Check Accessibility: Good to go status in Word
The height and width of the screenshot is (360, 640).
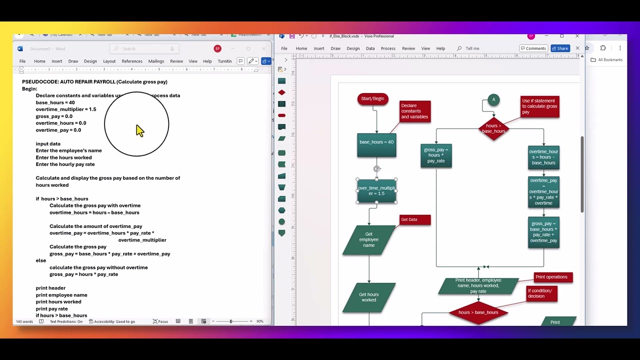tap(111, 321)
